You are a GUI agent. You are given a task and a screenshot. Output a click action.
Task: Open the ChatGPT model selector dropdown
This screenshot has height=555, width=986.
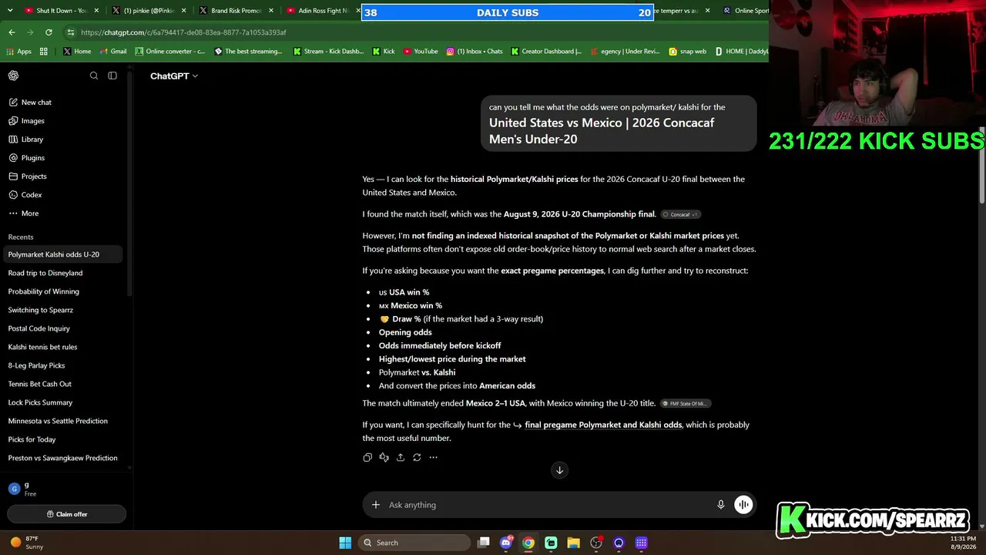[174, 76]
